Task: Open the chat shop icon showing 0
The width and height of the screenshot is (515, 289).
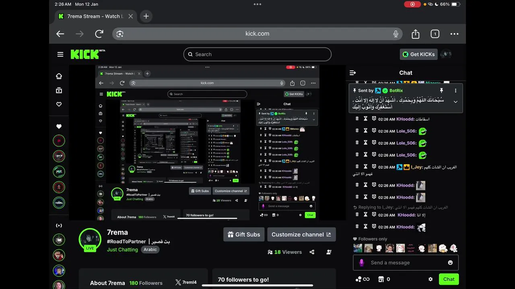Action: point(384,279)
